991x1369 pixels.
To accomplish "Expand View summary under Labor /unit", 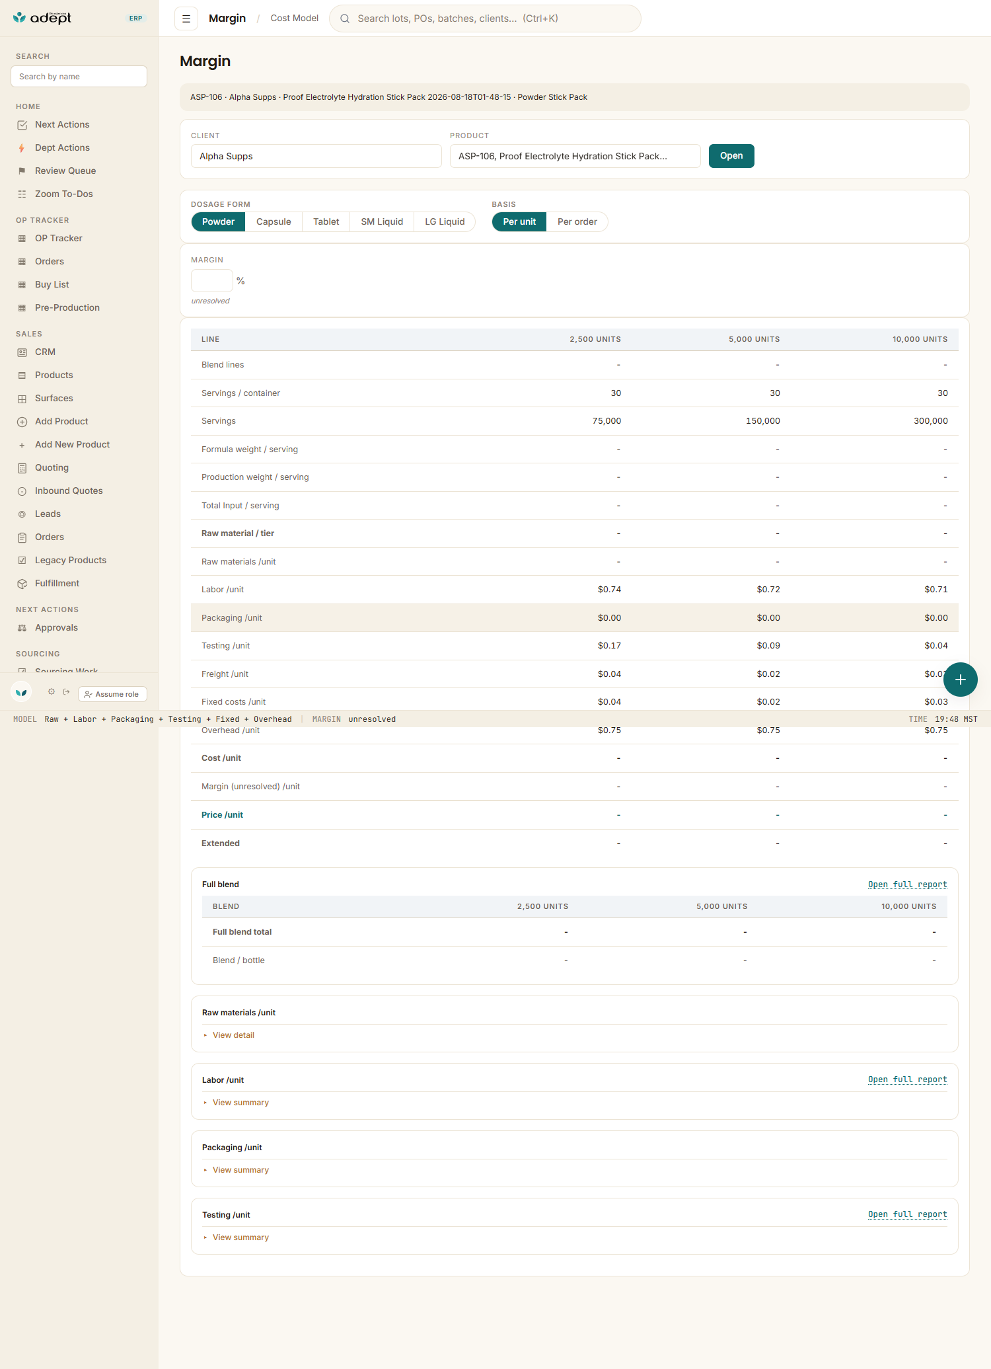I will point(240,1103).
